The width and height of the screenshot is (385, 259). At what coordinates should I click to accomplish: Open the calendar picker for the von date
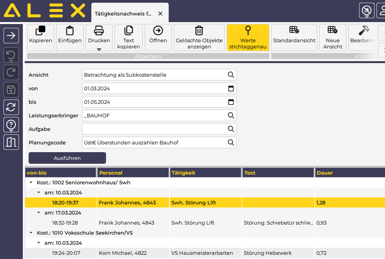pyautogui.click(x=231, y=89)
